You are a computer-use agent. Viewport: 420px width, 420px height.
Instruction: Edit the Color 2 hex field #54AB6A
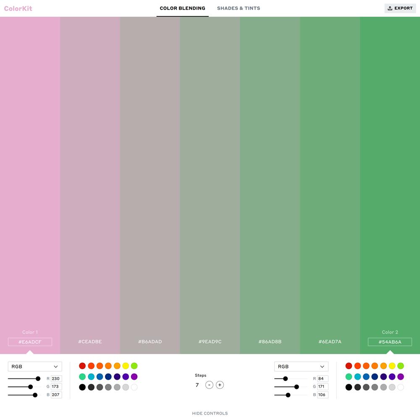tap(390, 342)
